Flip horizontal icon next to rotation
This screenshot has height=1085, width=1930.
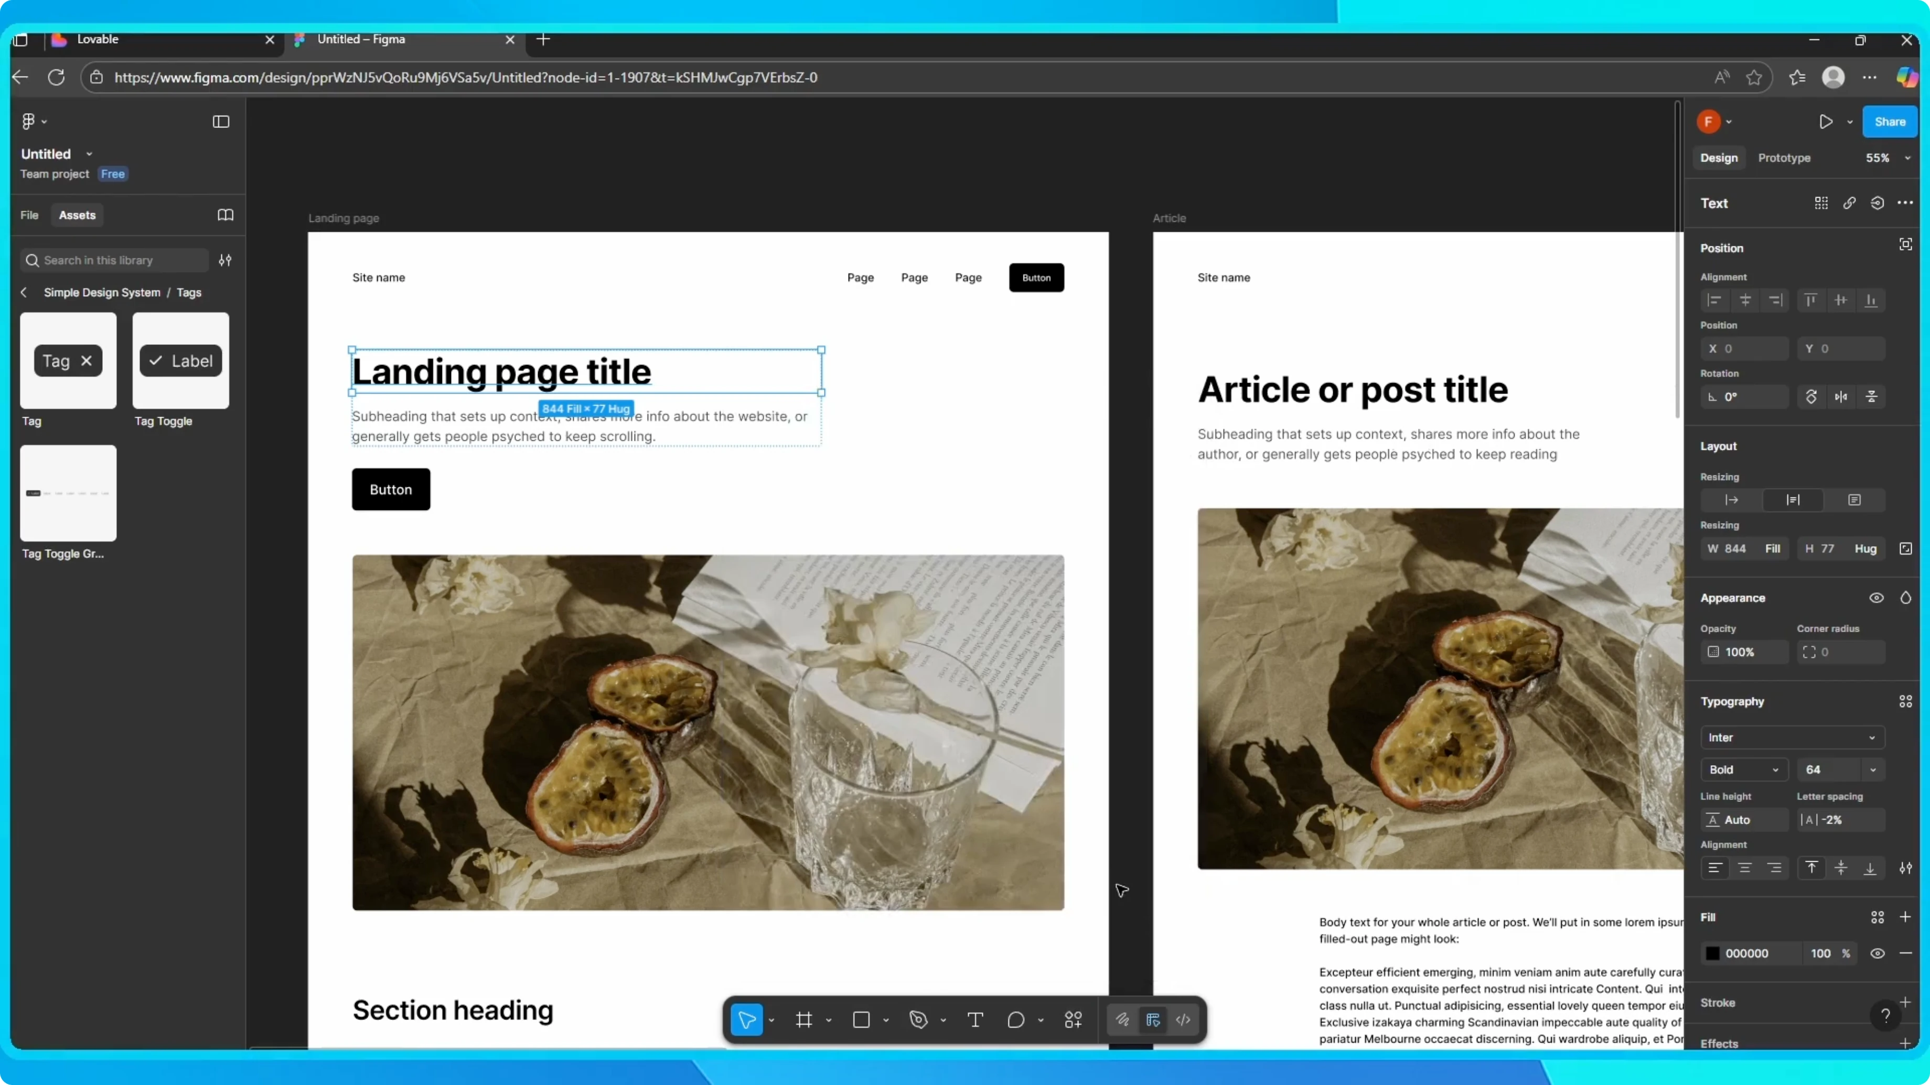(x=1841, y=397)
